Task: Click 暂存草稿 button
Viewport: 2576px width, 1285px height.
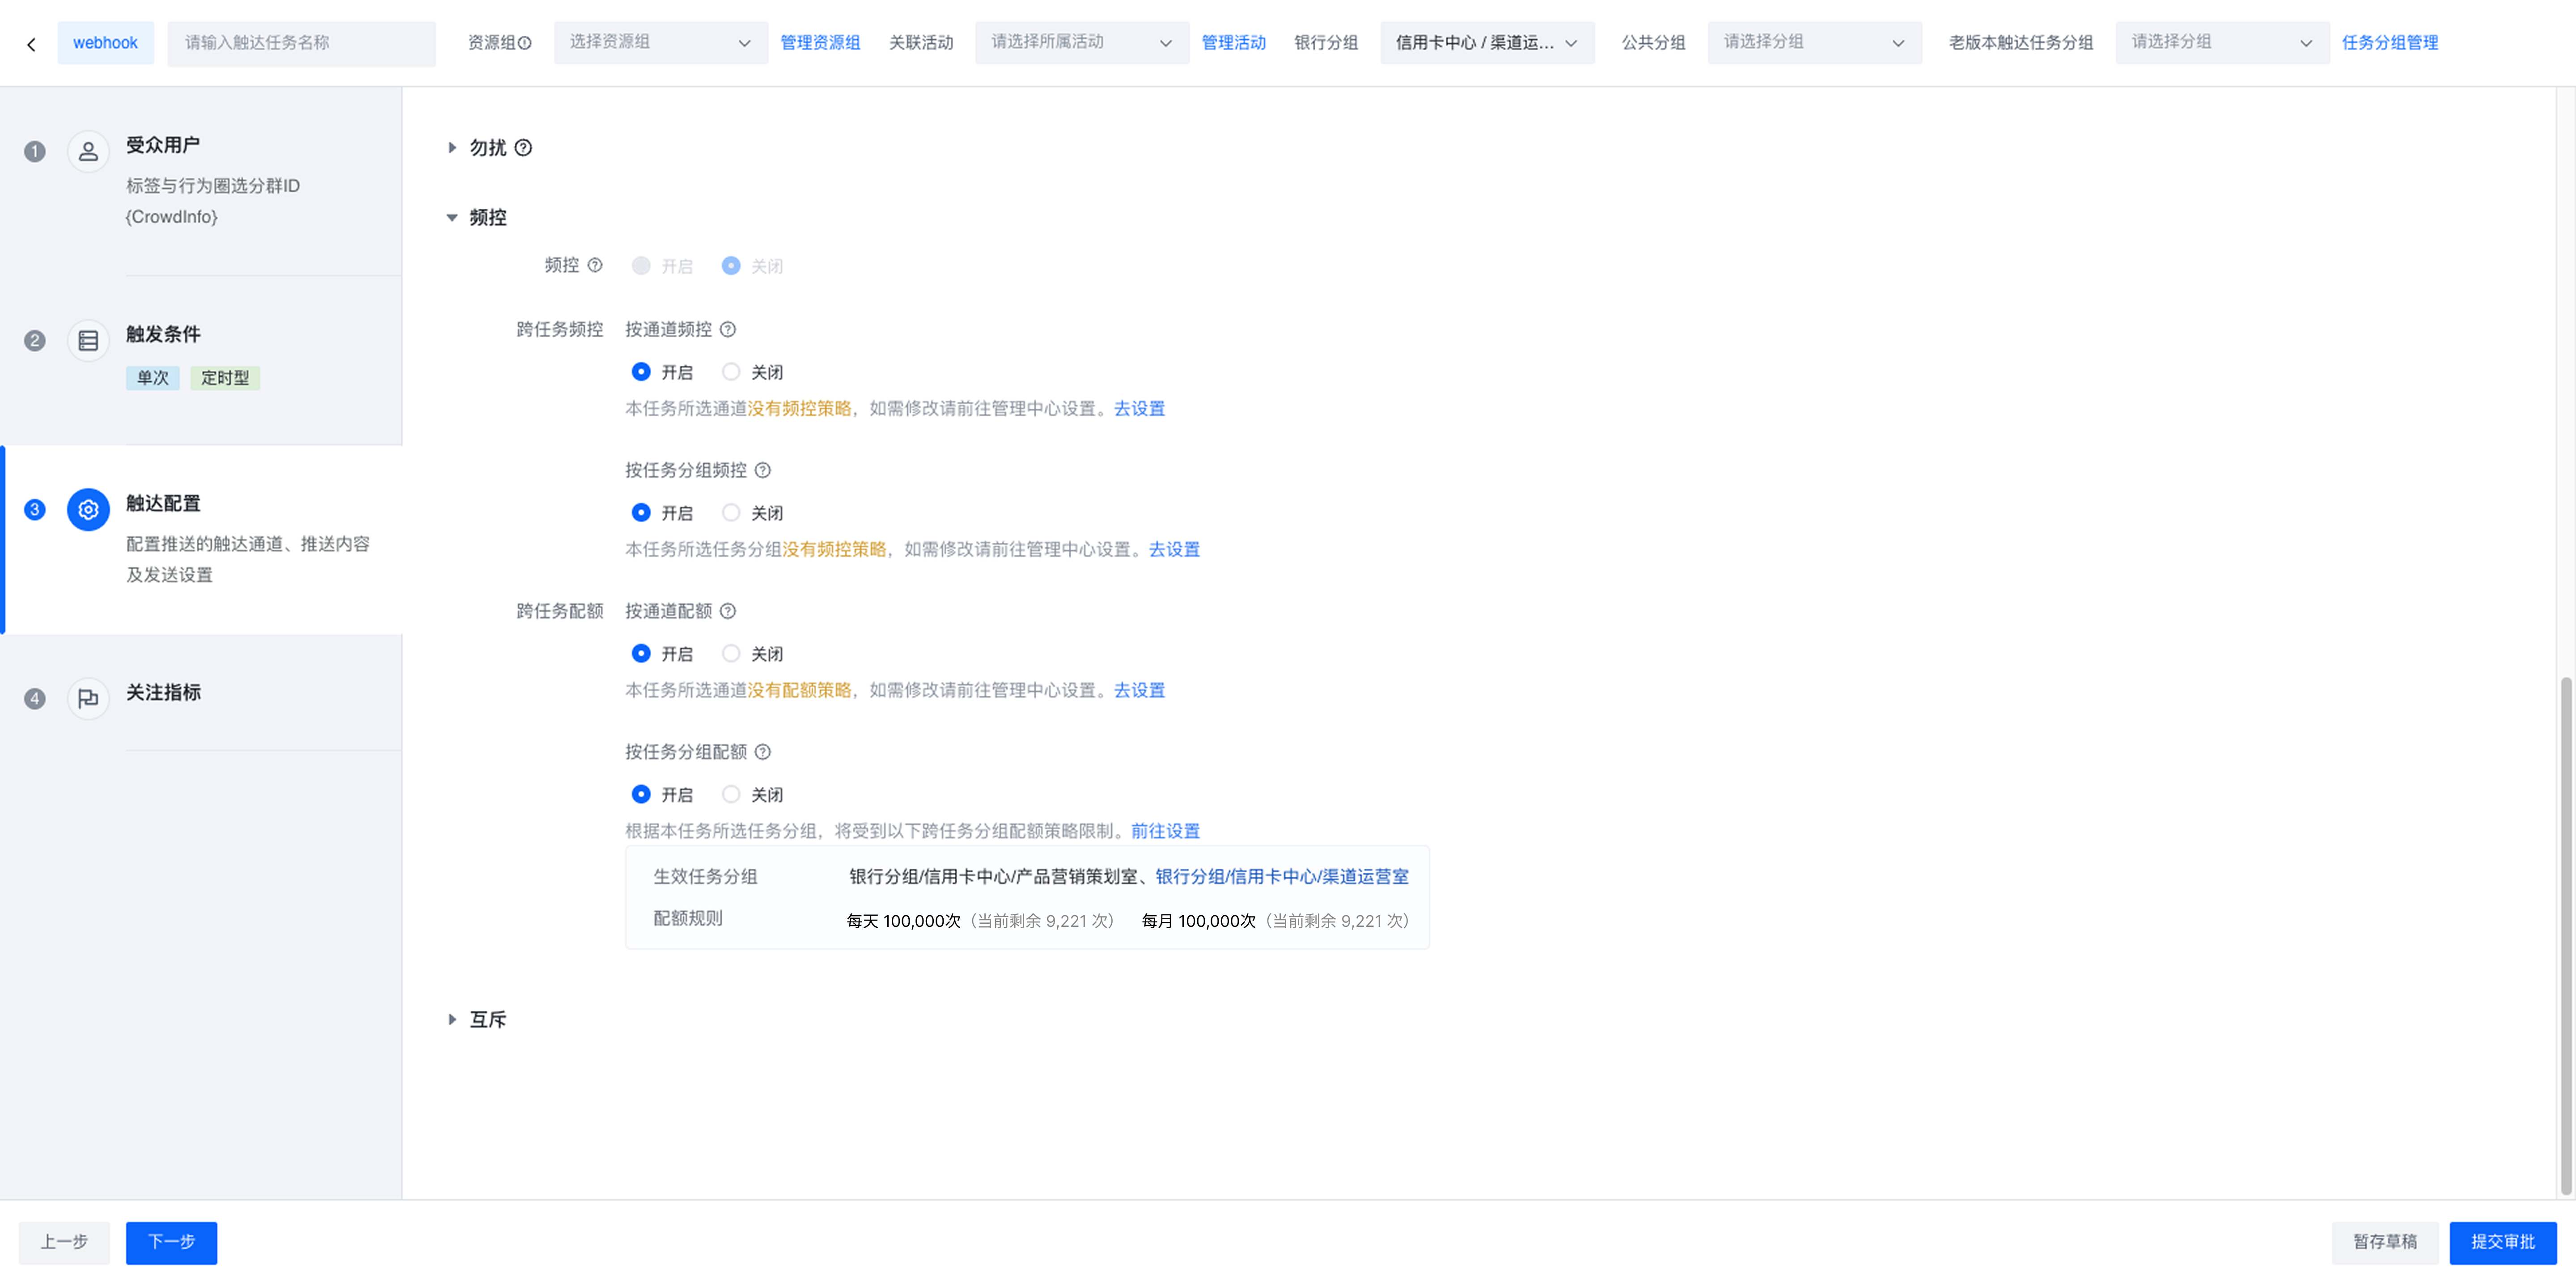Action: tap(2384, 1243)
